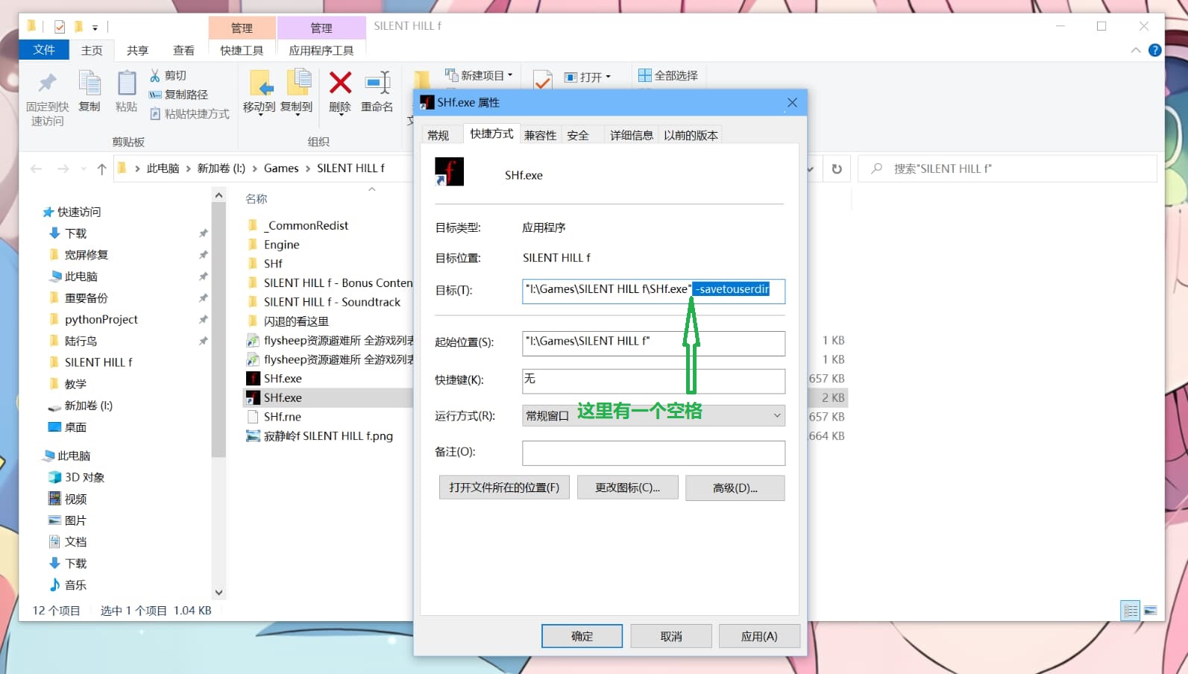Select 视频 in navigation pane
The height and width of the screenshot is (674, 1188).
tap(75, 499)
